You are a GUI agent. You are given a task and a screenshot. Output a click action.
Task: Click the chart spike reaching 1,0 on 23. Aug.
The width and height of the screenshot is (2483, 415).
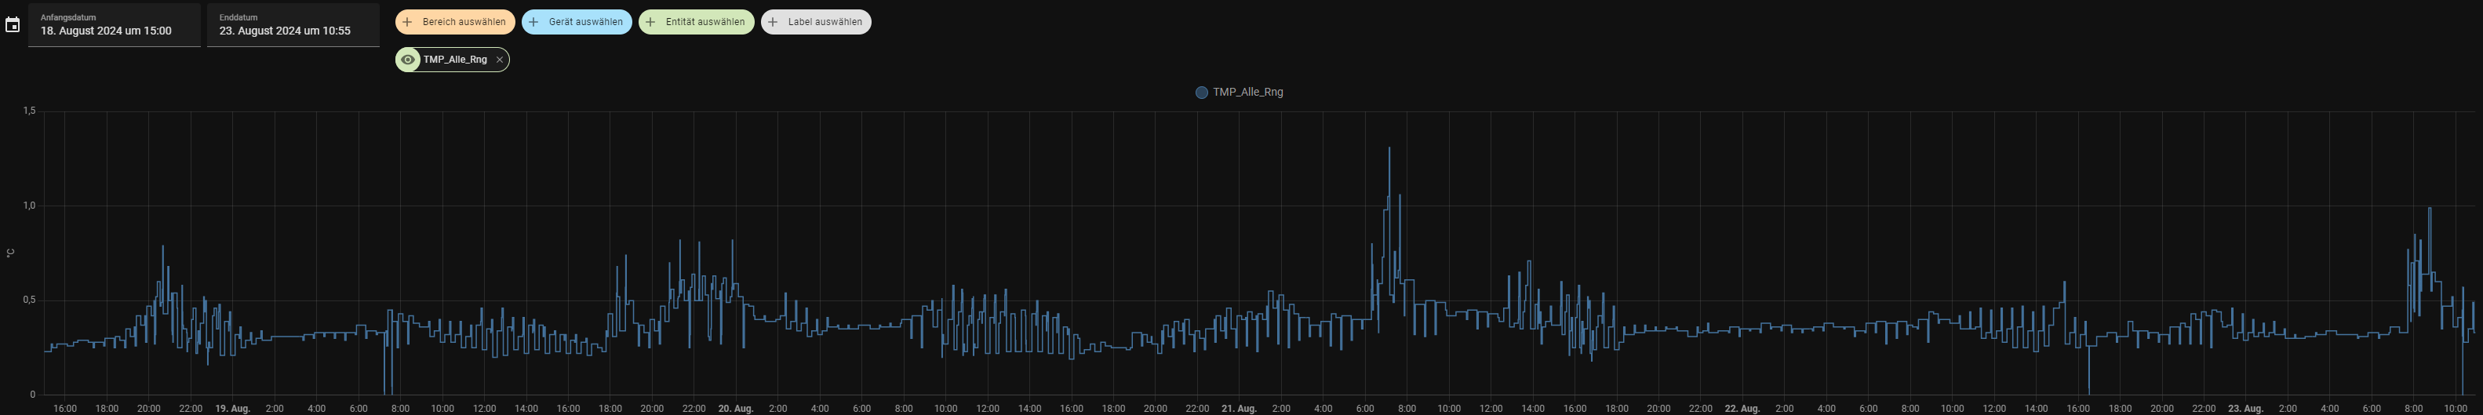pos(2429,209)
